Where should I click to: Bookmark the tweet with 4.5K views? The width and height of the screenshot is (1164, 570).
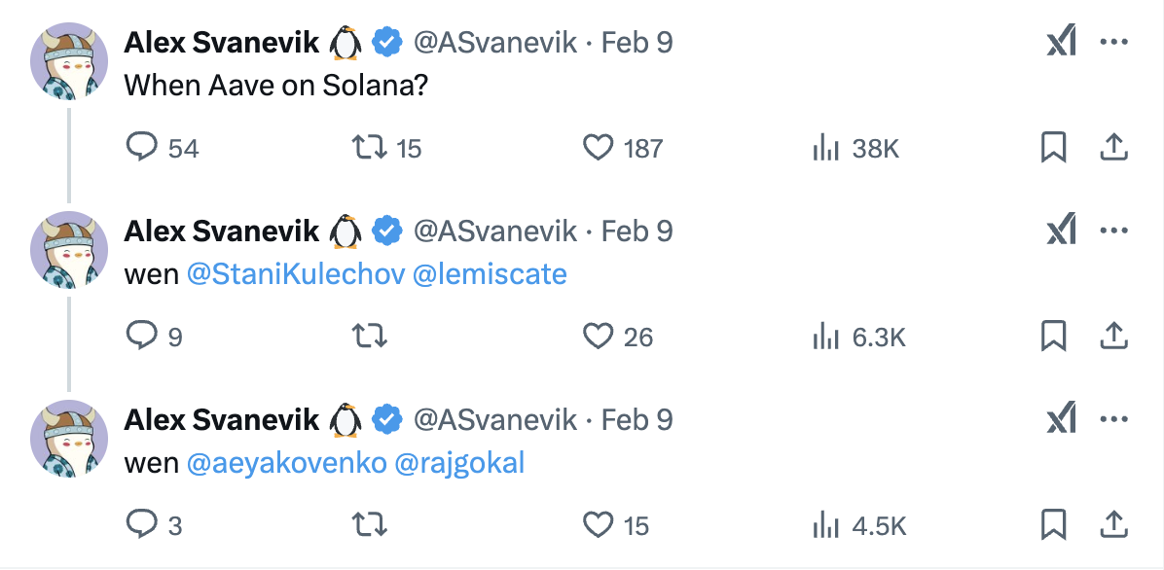[x=1053, y=525]
